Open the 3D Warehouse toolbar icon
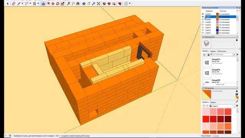The image size is (245, 138). click(x=104, y=3)
